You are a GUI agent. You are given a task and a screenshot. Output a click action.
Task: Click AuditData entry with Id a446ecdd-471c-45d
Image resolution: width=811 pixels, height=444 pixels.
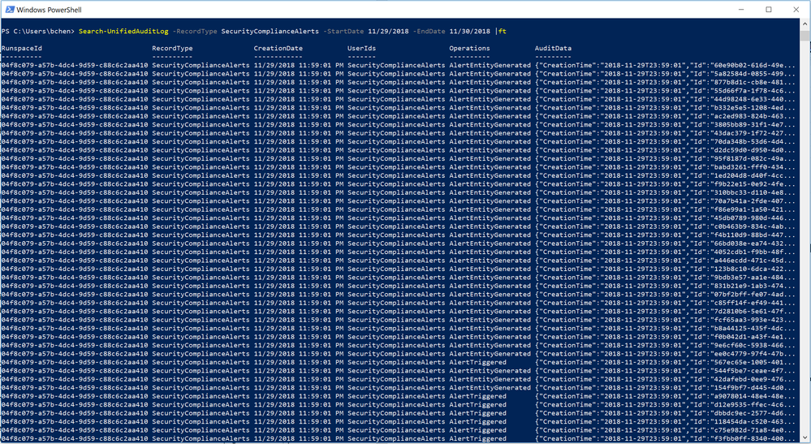[666, 260]
